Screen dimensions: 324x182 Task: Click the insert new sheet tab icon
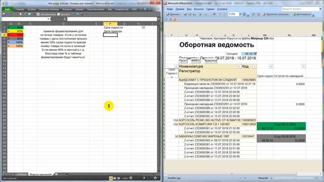[x=56, y=174]
